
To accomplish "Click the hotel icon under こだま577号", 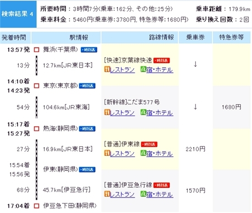I will click(143, 112).
